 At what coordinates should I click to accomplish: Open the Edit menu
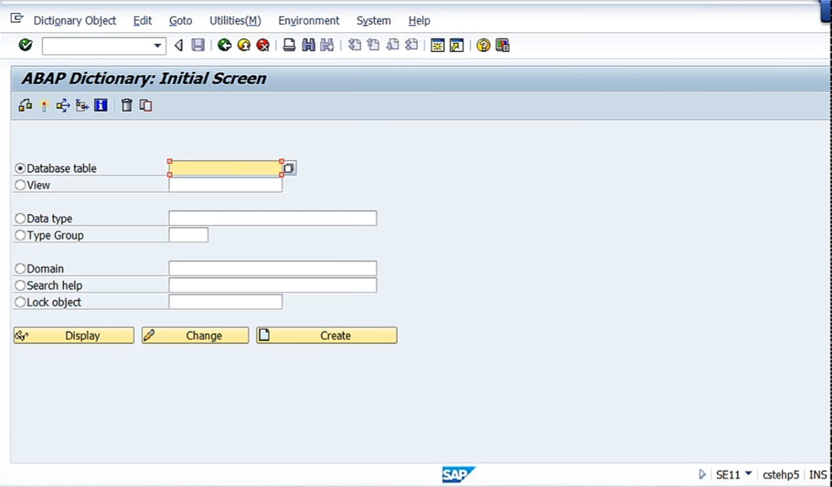click(142, 21)
